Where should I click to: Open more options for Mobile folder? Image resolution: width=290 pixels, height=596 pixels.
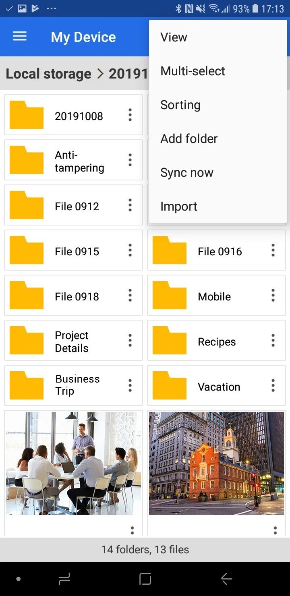click(x=273, y=295)
